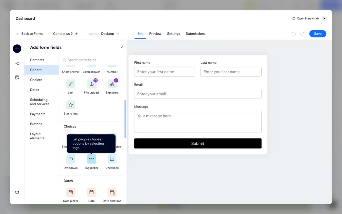Click the undo arrow icon
This screenshot has height=214, width=342.
click(294, 34)
